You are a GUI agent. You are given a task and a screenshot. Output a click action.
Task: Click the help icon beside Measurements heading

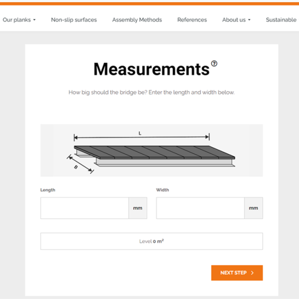214,63
